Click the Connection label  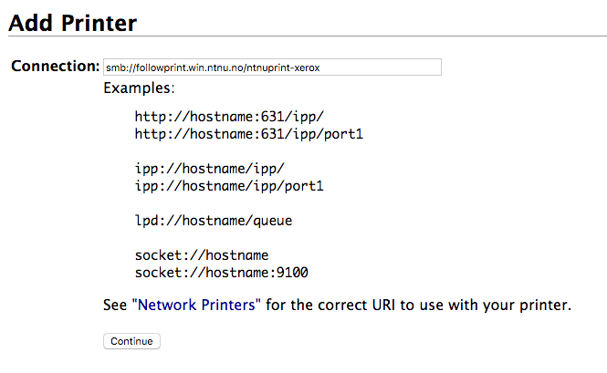pyautogui.click(x=56, y=66)
